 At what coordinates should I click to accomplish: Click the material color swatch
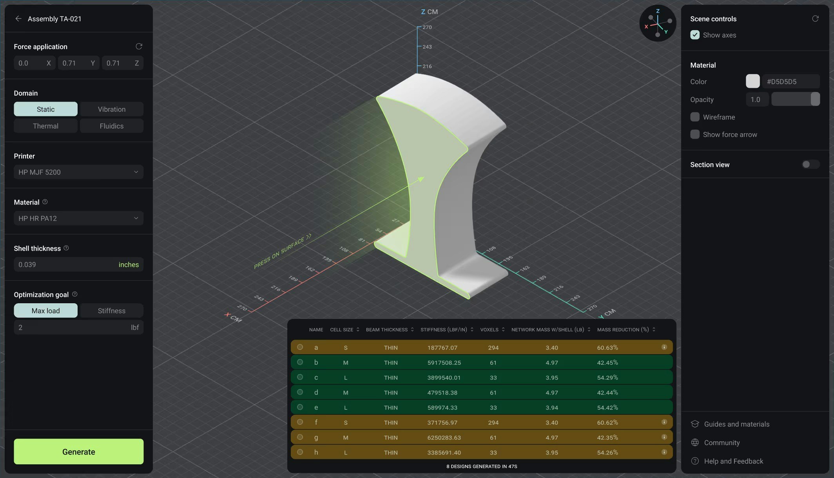[x=752, y=81]
